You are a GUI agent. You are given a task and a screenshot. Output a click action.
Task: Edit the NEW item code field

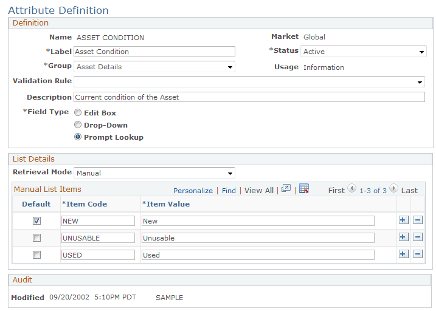tap(98, 221)
